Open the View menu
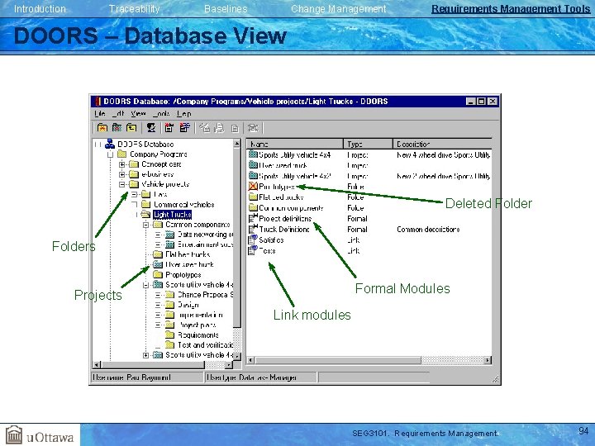Screen dimensions: 595x446 [x=138, y=113]
